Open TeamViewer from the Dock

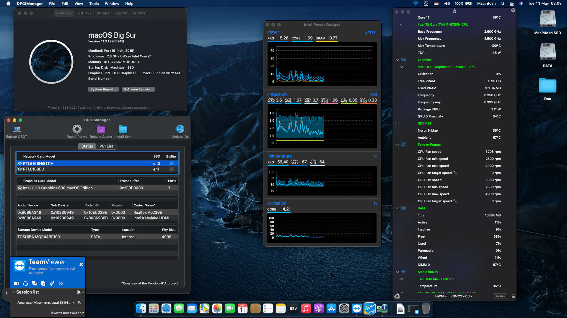(357, 309)
